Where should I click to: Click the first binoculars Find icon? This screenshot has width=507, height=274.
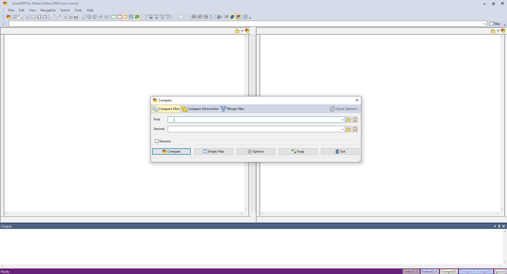pyautogui.click(x=194, y=17)
